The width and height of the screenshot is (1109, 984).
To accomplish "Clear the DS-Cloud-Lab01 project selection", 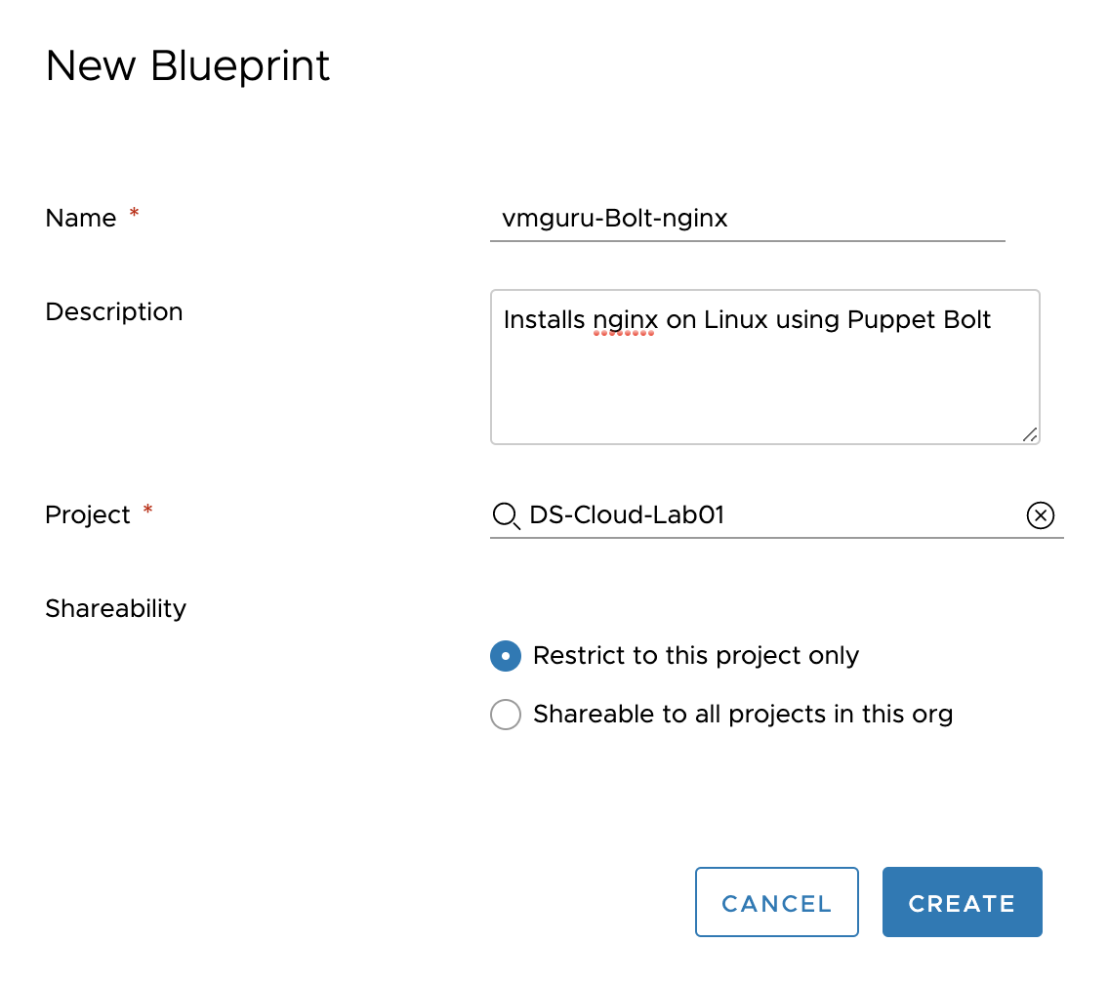I will pos(1040,515).
